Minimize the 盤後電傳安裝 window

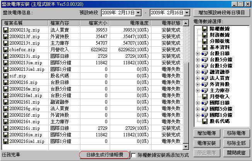point(235,4)
